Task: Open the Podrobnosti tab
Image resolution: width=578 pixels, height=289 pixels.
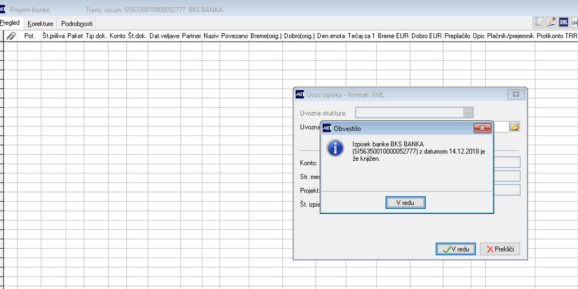Action: point(76,23)
